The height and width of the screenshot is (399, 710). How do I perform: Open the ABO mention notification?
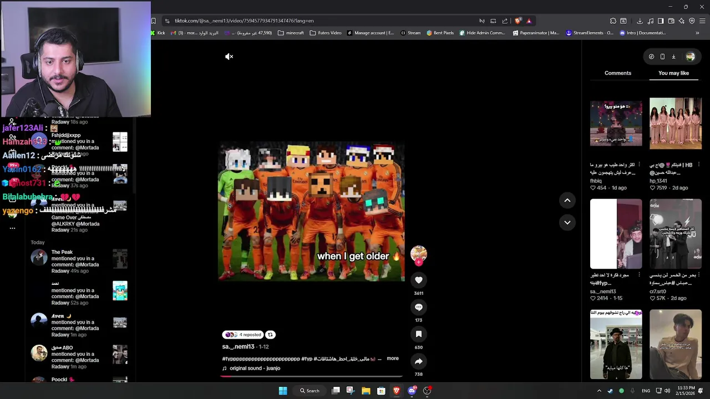click(79, 357)
